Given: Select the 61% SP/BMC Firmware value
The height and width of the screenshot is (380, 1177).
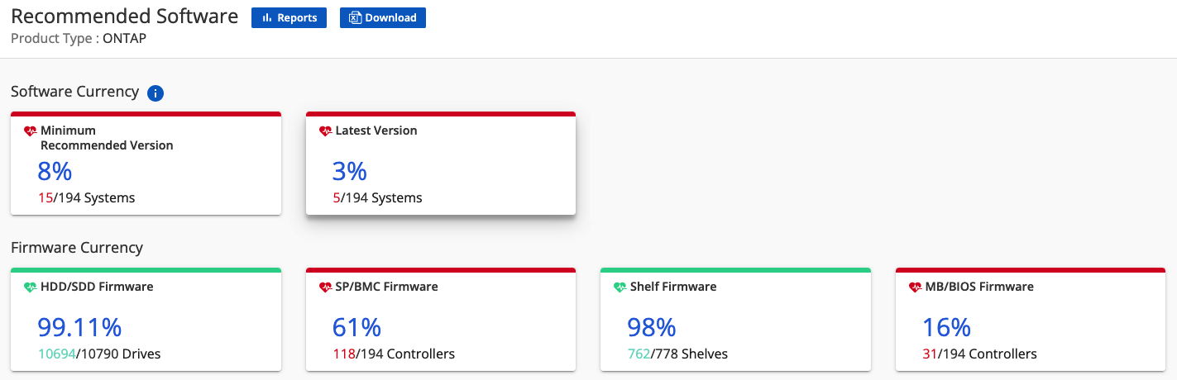Looking at the screenshot, I should (x=356, y=328).
